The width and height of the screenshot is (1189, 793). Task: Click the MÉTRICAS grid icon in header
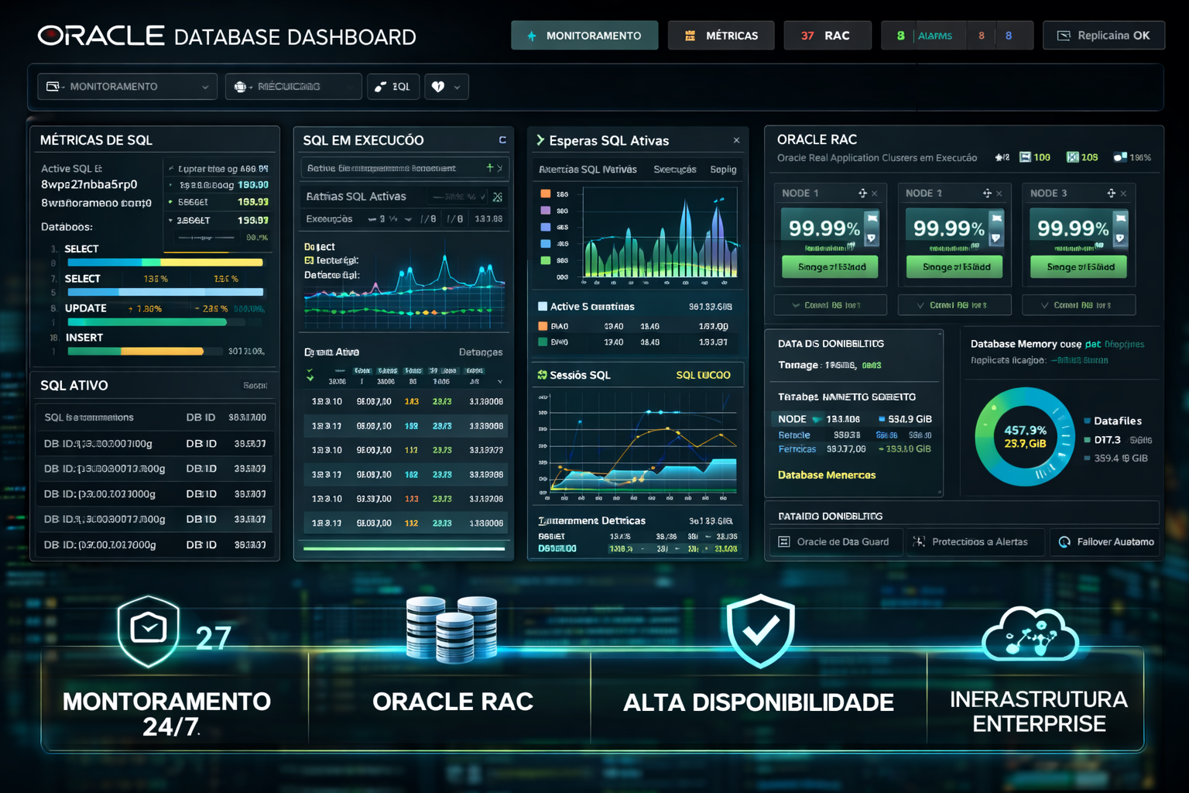click(x=690, y=36)
